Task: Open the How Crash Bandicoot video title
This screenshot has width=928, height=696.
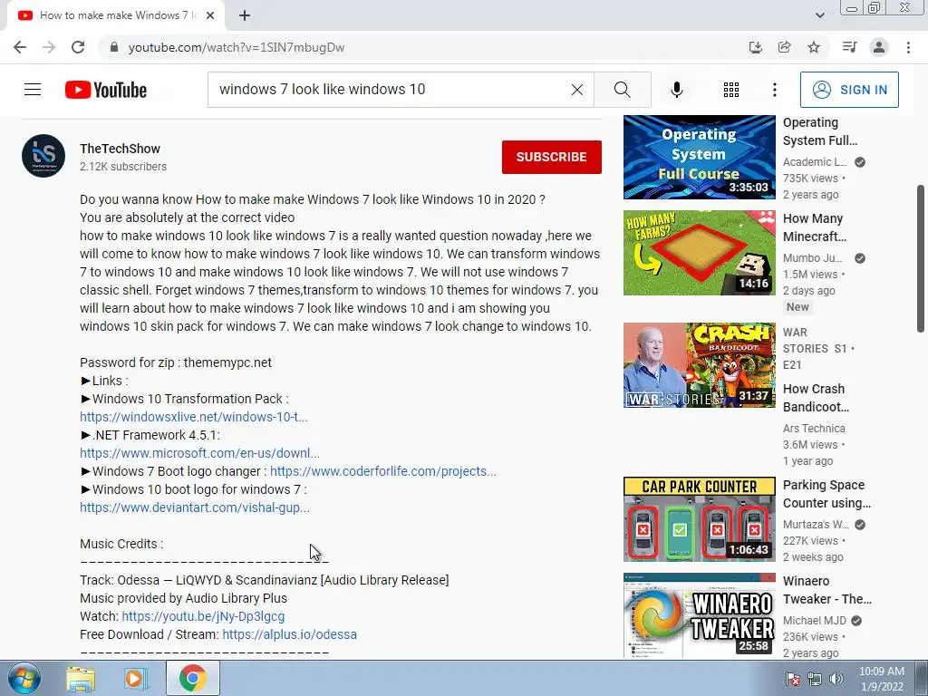Action: [x=817, y=398]
